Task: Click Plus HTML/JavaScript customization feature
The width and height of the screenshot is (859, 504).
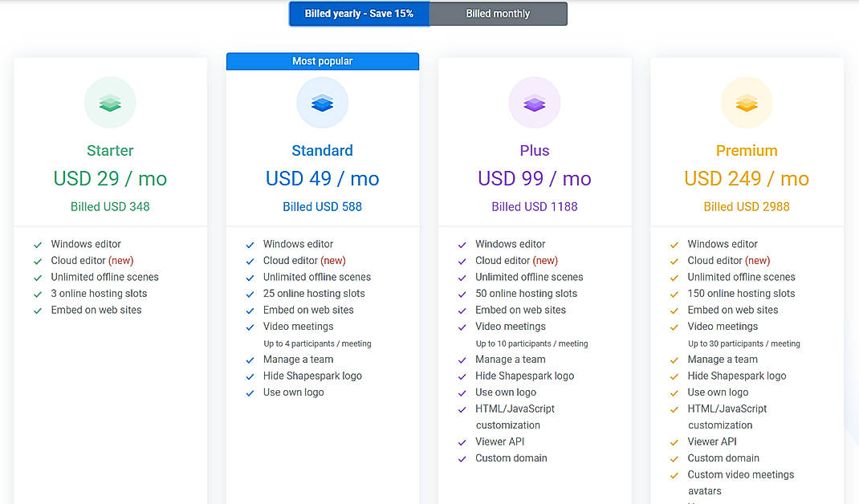Action: click(515, 417)
